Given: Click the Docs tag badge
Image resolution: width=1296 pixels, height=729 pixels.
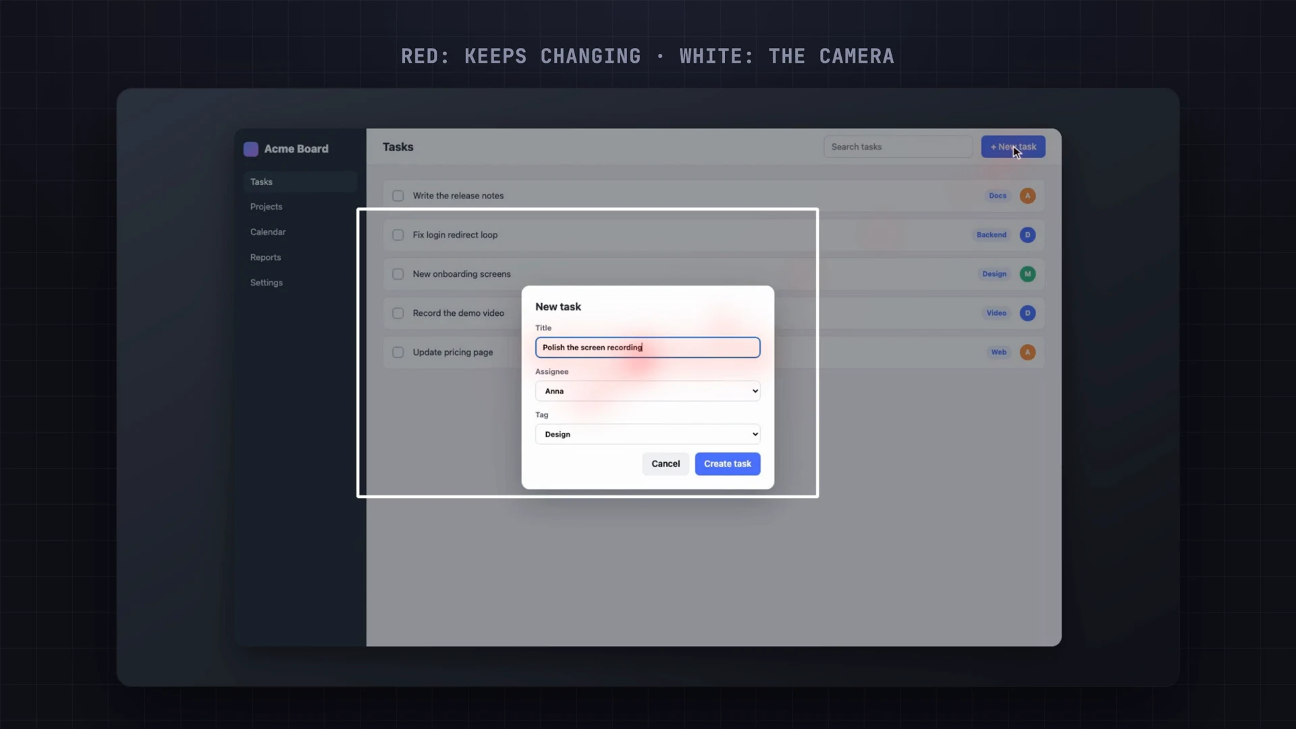Looking at the screenshot, I should [998, 196].
